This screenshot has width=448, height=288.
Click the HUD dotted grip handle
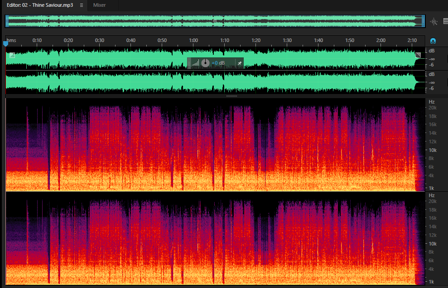point(189,63)
